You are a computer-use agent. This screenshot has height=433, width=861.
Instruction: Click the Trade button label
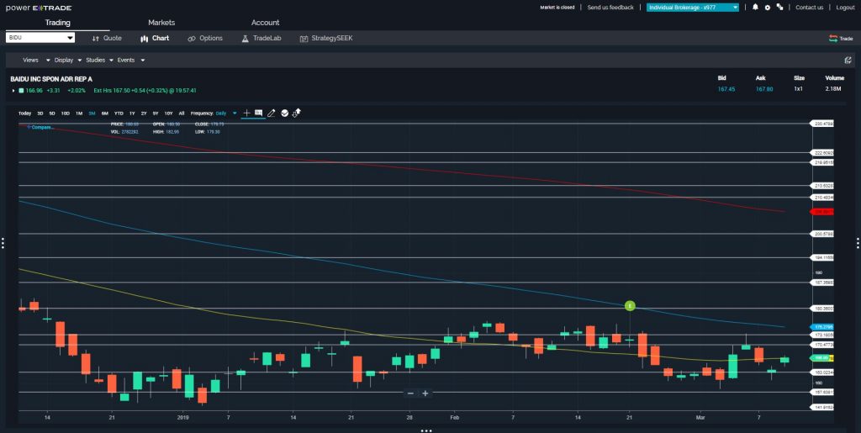point(846,39)
